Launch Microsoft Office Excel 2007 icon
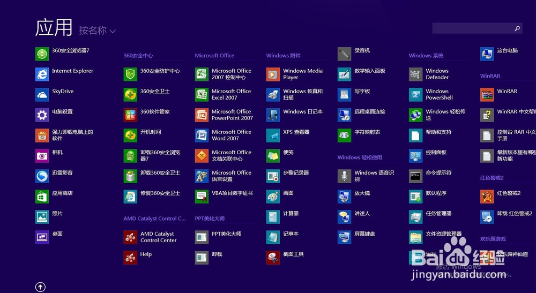Viewport: 536px width, 293px height. 202,95
